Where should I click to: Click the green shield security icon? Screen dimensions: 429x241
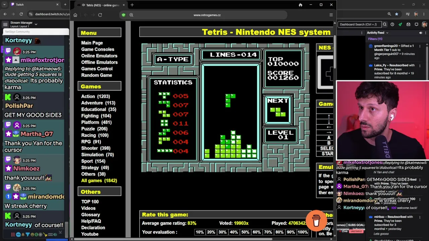[124, 15]
